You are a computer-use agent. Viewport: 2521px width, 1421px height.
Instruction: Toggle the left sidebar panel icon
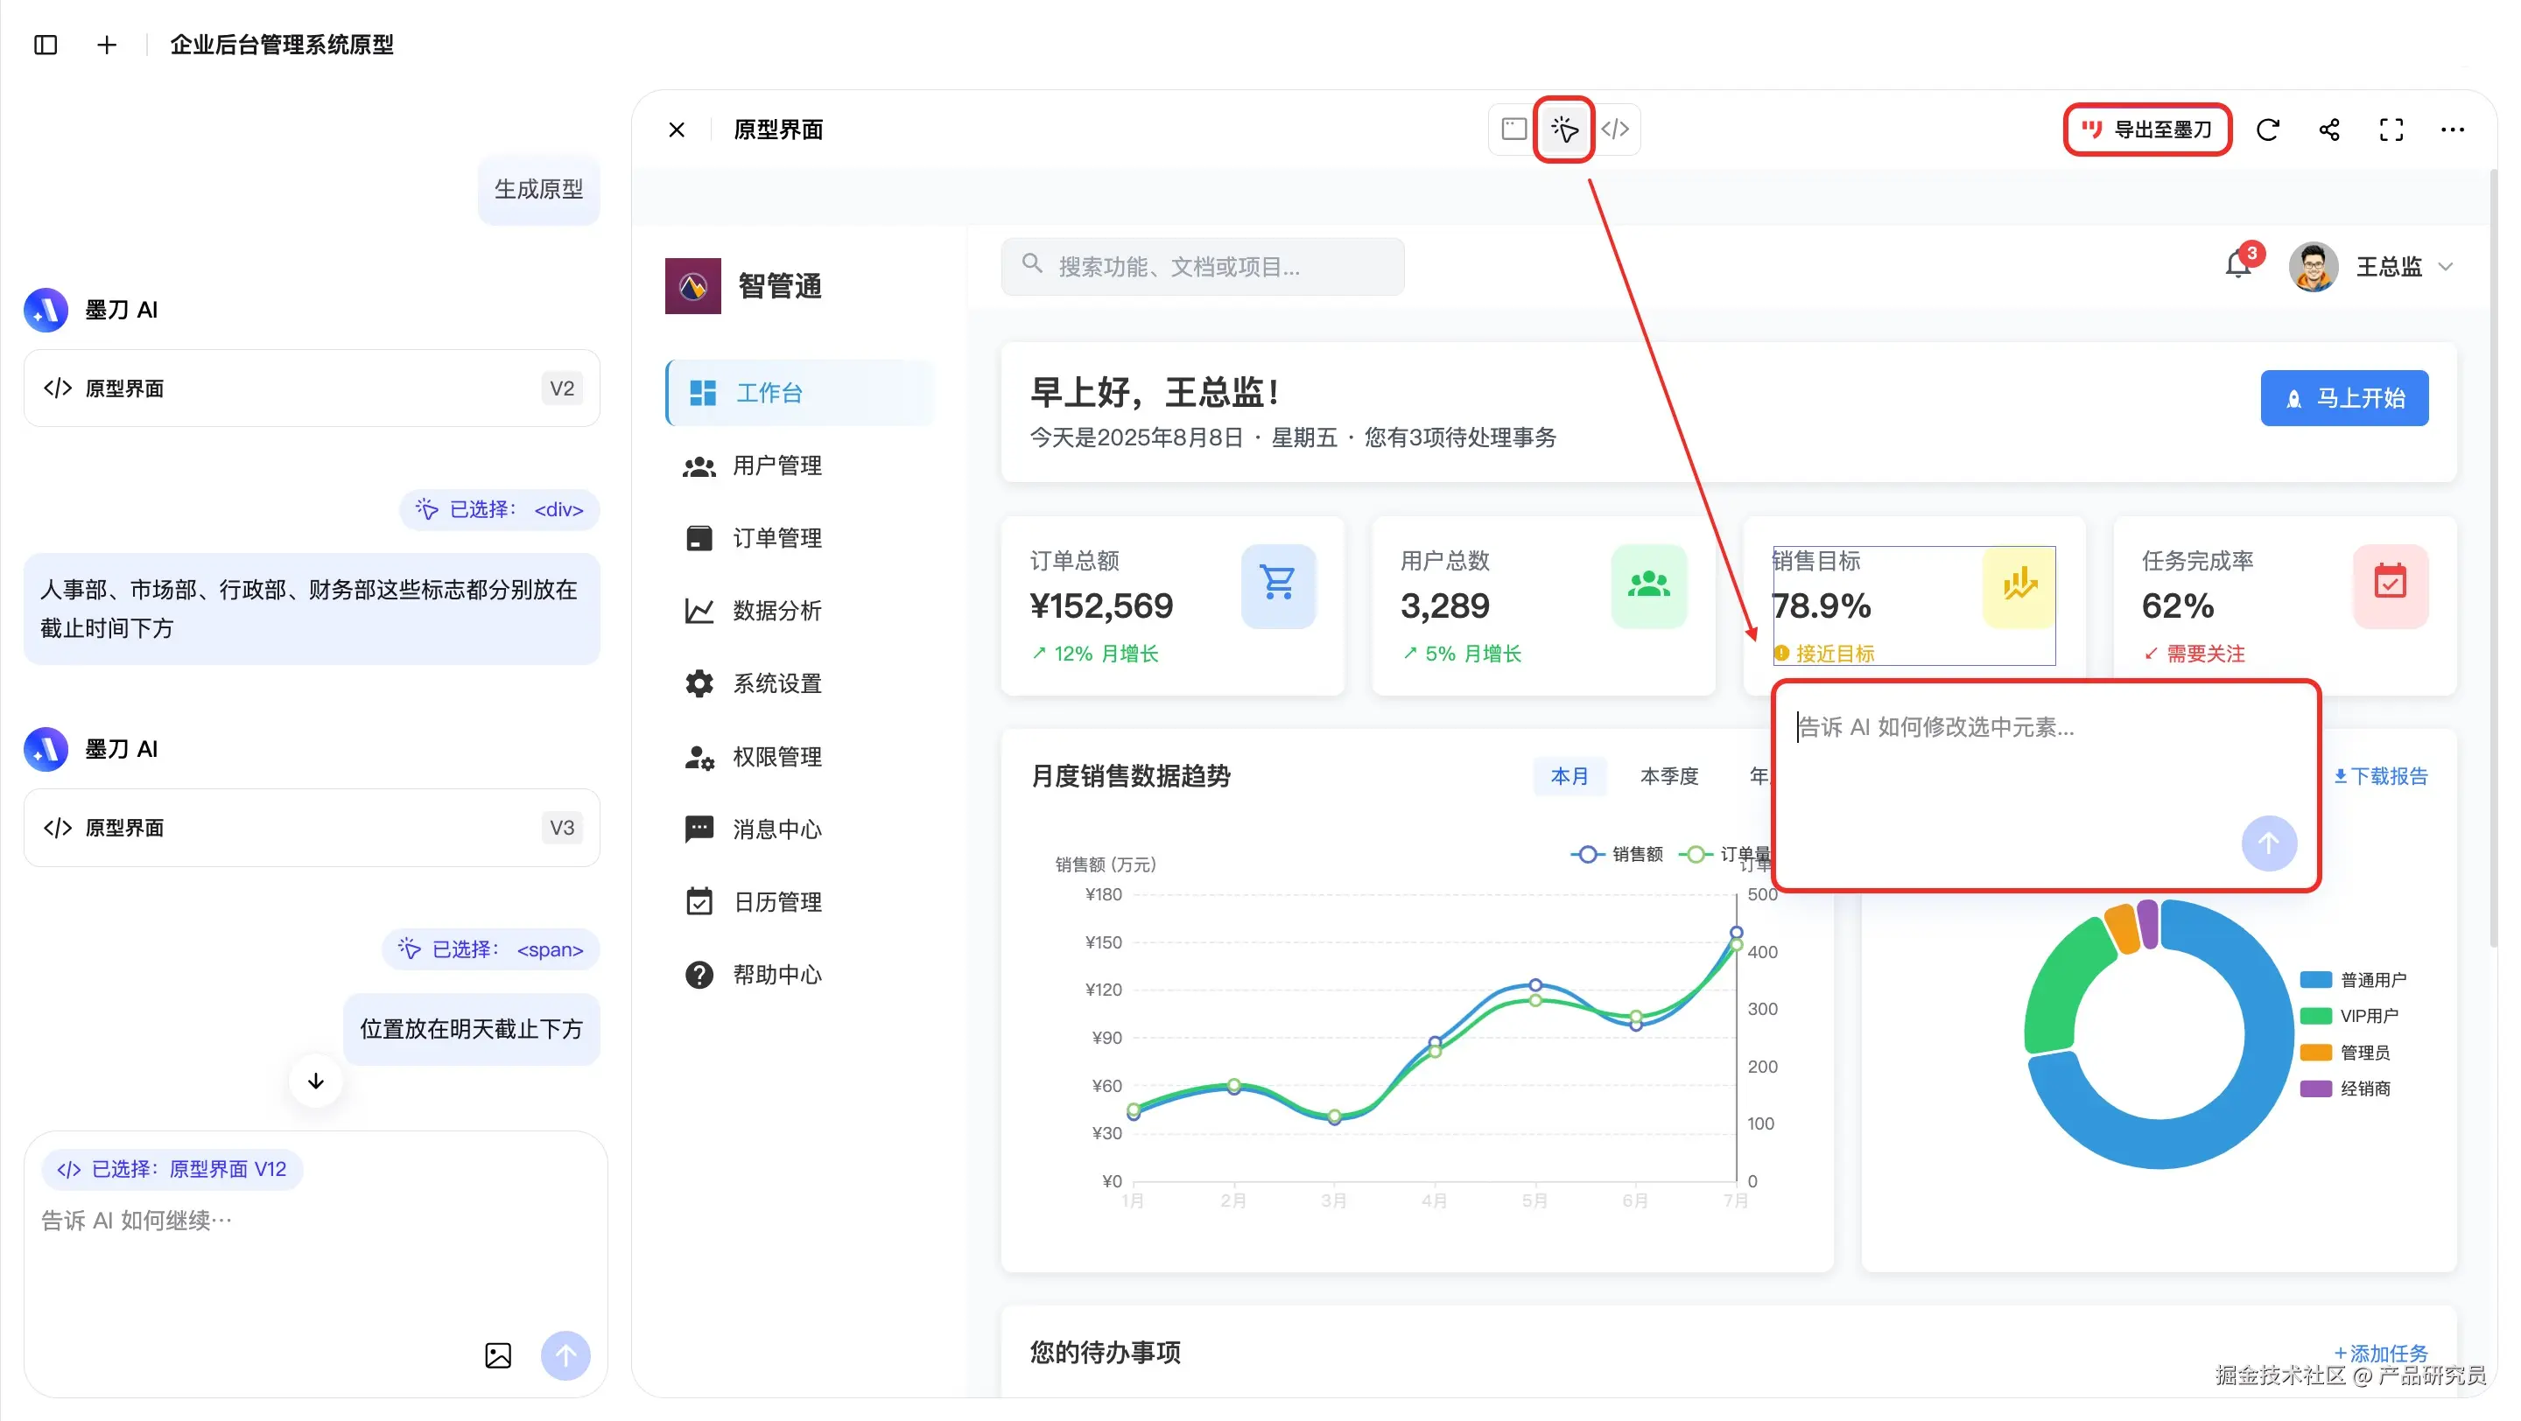[45, 45]
